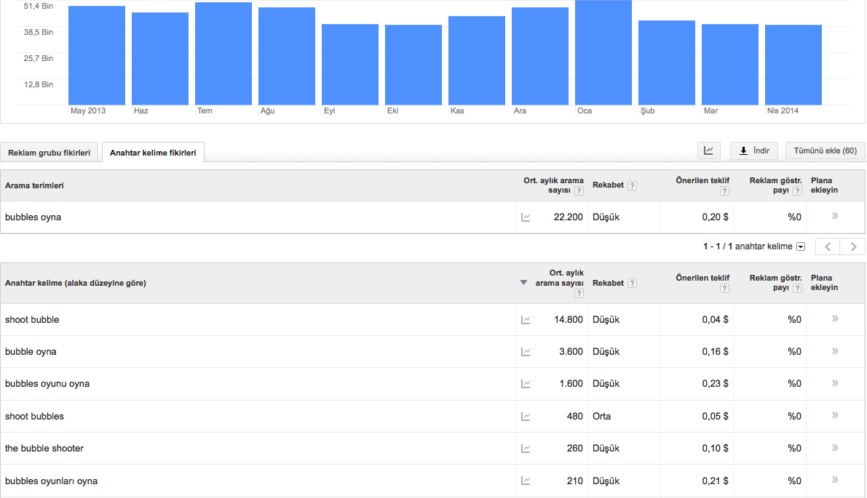Viewport: 867px width, 498px height.
Task: Add shoot bubbles keyword to plan
Action: (x=834, y=416)
